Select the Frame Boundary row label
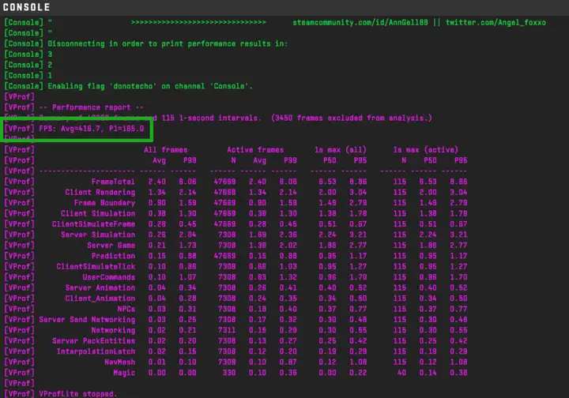 104,203
